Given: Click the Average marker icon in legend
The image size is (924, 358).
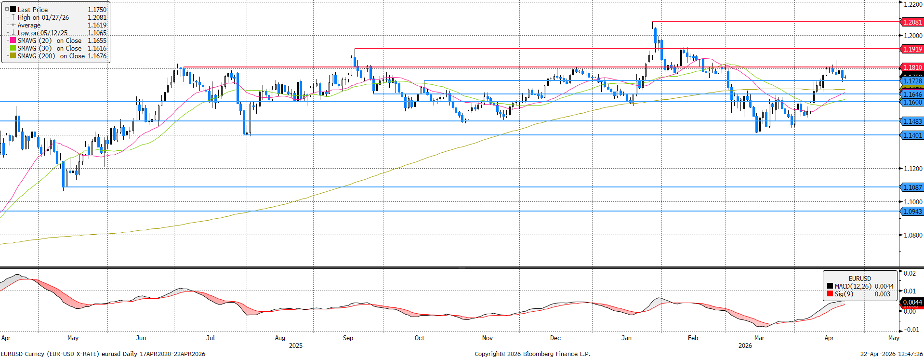Looking at the screenshot, I should tap(13, 25).
